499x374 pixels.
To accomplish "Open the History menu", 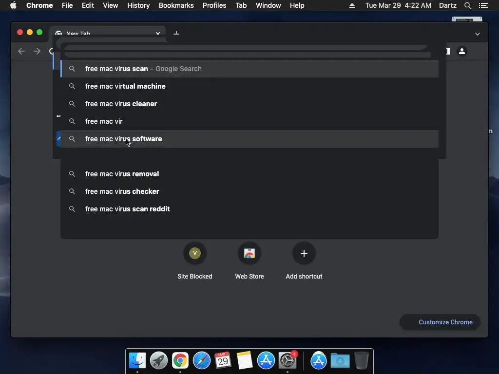I will coord(138,5).
